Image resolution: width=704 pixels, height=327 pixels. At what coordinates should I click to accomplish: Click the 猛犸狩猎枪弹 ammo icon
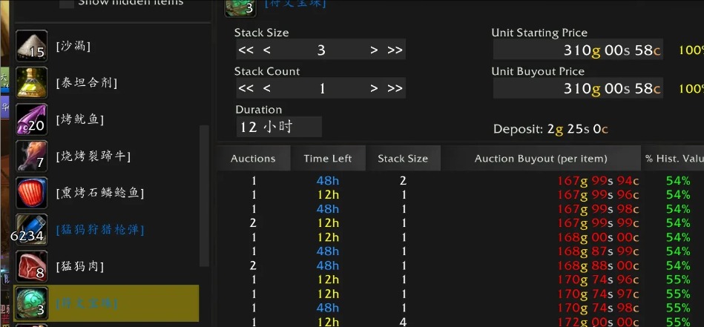point(31,230)
